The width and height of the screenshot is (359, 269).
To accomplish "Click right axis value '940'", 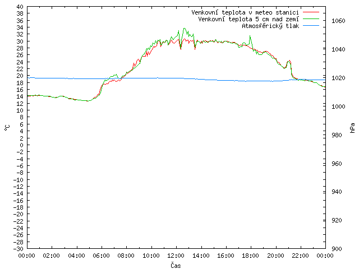I will [x=337, y=192].
